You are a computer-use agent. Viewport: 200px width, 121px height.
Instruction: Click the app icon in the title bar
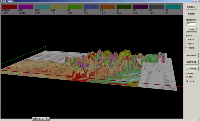pyautogui.click(x=1, y=1)
